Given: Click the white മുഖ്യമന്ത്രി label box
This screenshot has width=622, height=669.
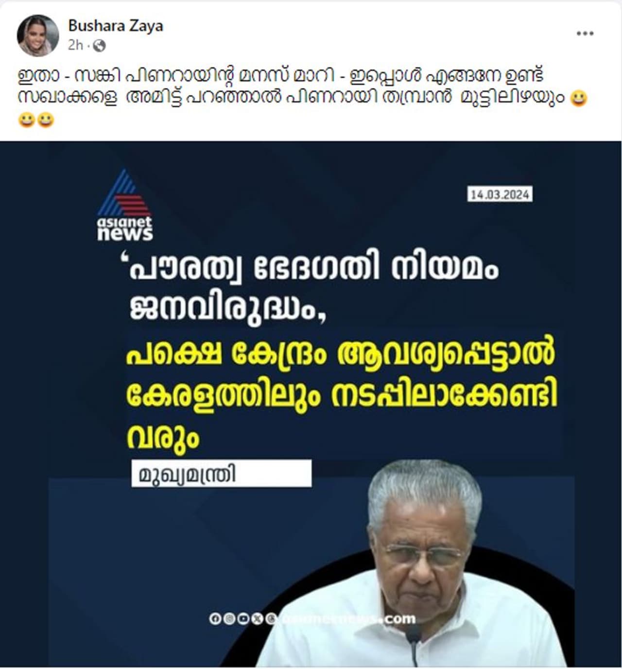Looking at the screenshot, I should (221, 474).
